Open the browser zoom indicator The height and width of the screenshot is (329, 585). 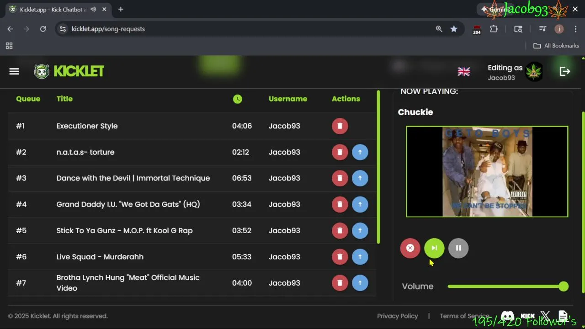click(x=439, y=29)
